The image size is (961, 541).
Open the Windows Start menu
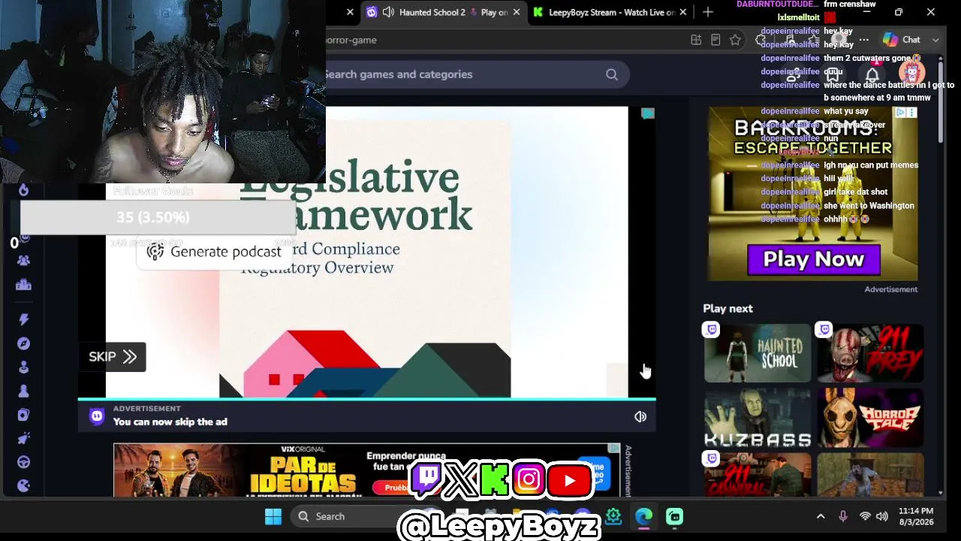[273, 516]
